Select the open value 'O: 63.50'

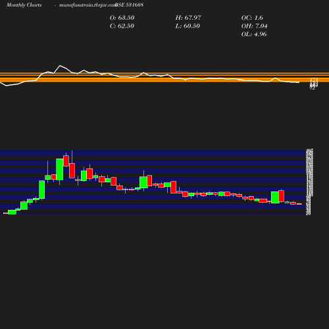[x=122, y=18]
